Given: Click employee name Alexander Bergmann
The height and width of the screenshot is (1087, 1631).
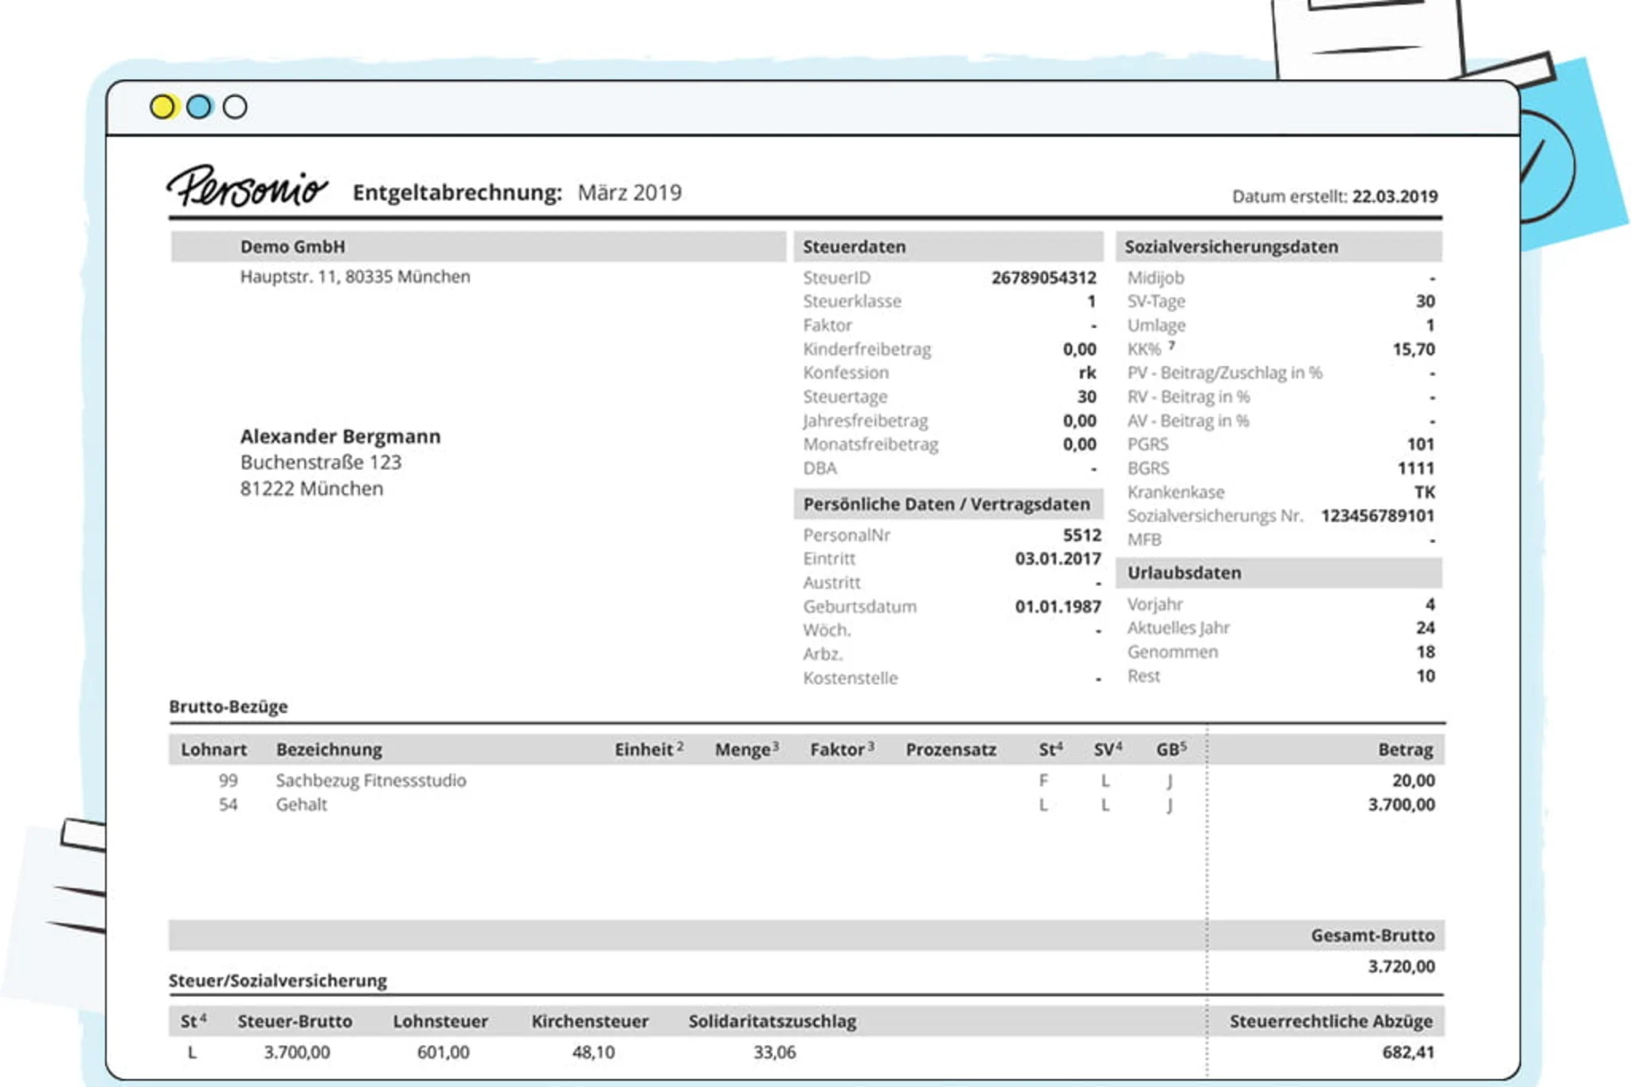Looking at the screenshot, I should click(x=341, y=436).
